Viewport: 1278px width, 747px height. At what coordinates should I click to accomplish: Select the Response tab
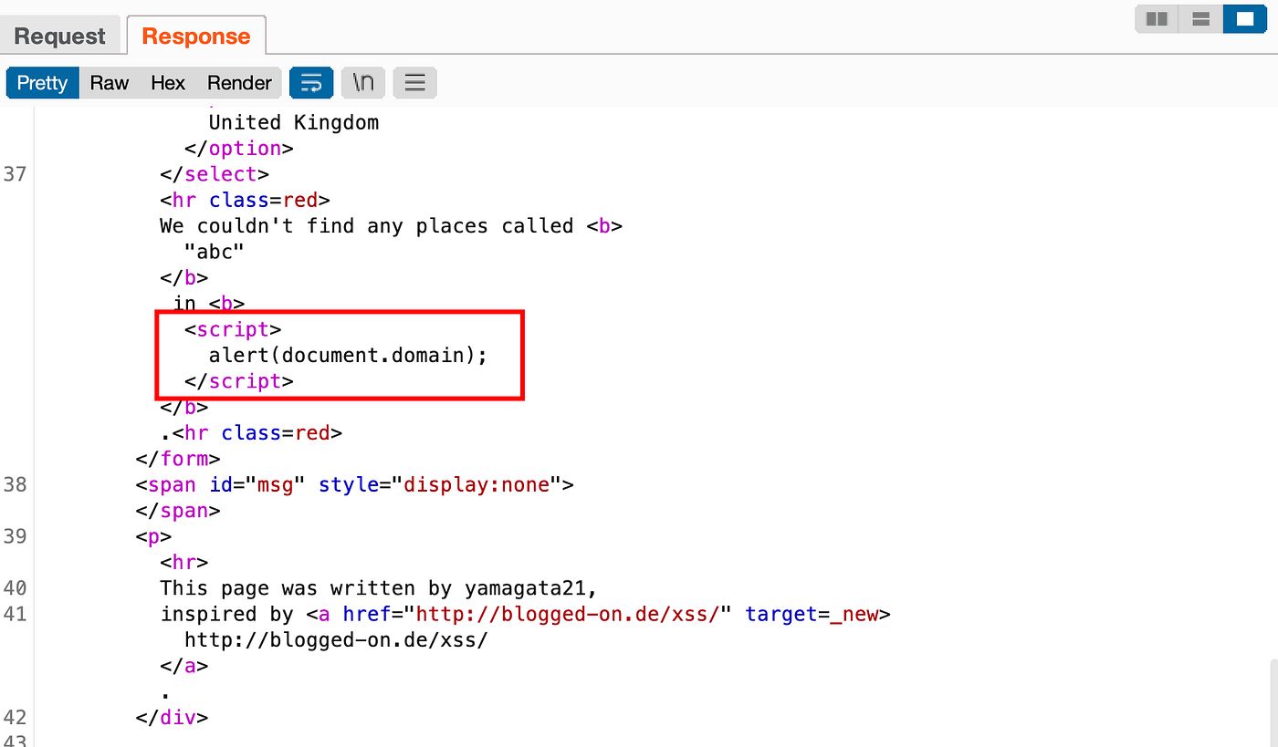click(196, 36)
